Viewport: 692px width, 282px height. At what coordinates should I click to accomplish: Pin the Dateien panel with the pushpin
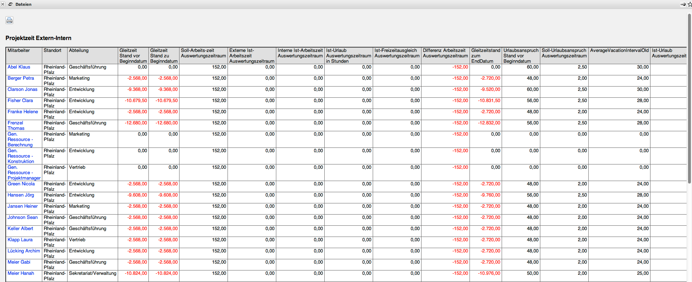683,4
